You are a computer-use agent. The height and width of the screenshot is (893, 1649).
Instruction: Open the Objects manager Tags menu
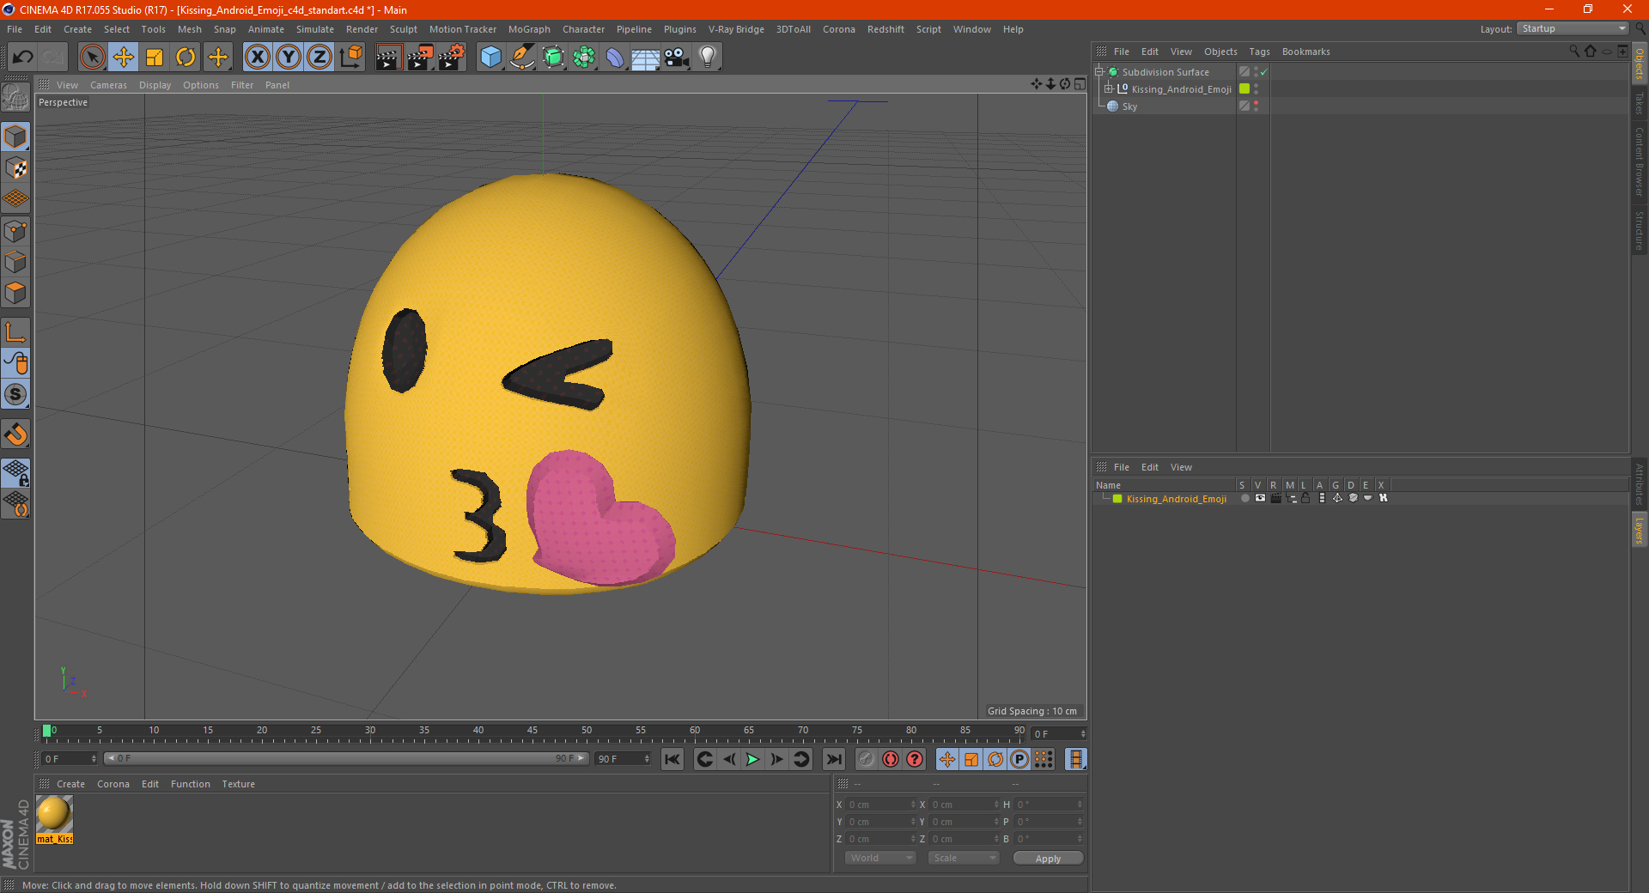coord(1259,52)
